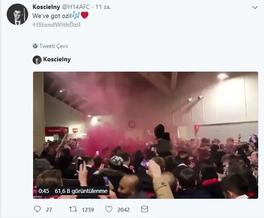The image size is (264, 218).
Task: Click the retweet arrows icon
Action: [73, 209]
